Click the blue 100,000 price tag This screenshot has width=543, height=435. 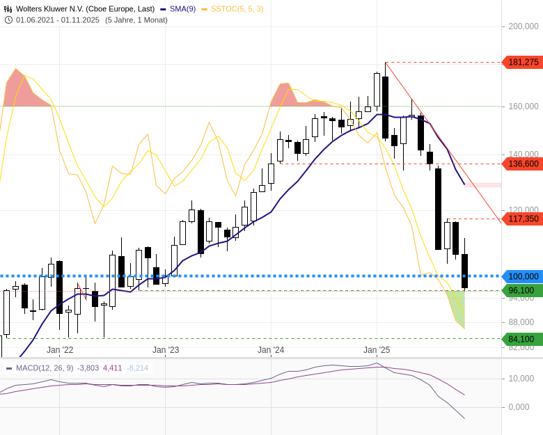[522, 276]
